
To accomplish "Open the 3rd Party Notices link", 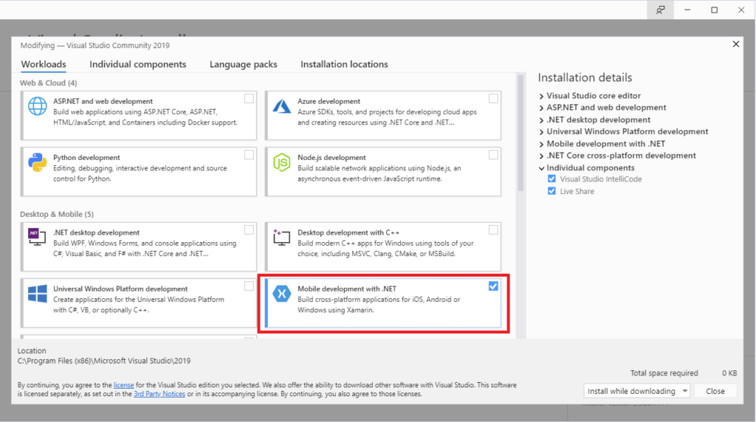I will point(159,393).
